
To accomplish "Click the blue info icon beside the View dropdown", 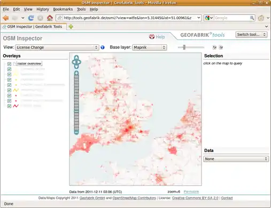I will (103, 47).
